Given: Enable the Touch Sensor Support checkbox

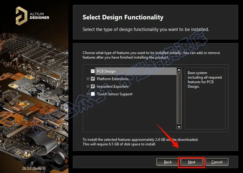Looking at the screenshot, I should click(93, 94).
